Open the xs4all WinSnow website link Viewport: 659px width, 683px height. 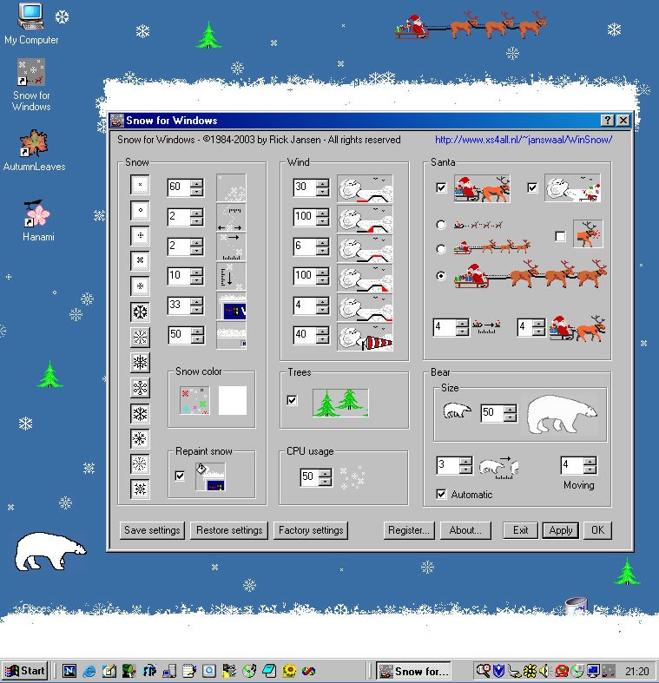tap(524, 140)
